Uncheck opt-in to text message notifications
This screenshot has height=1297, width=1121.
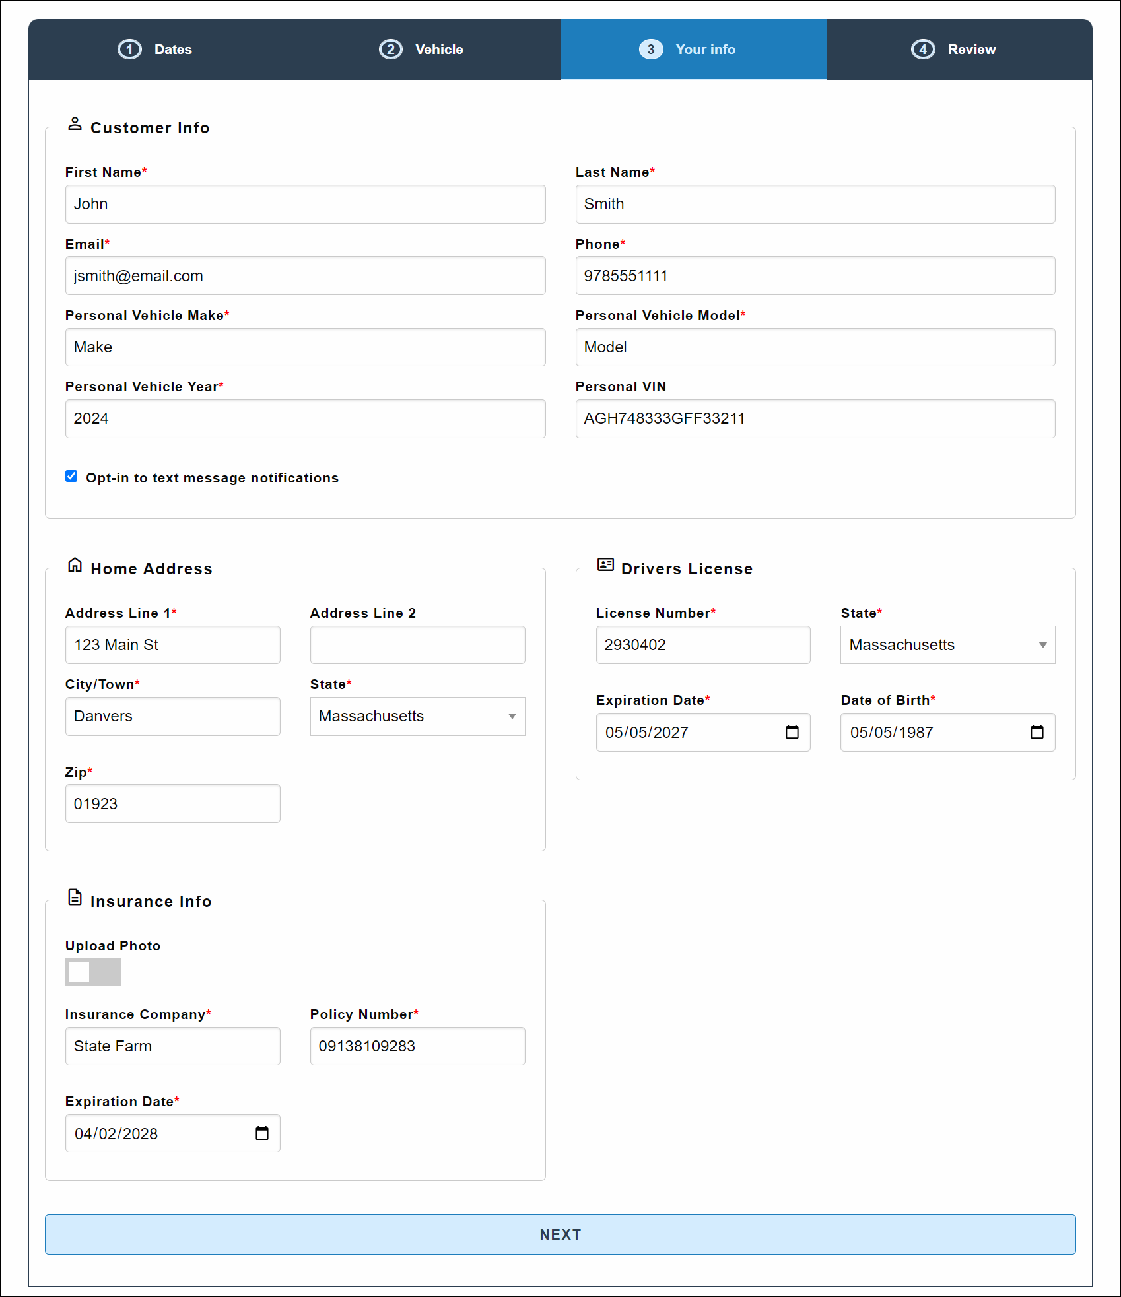[71, 477]
